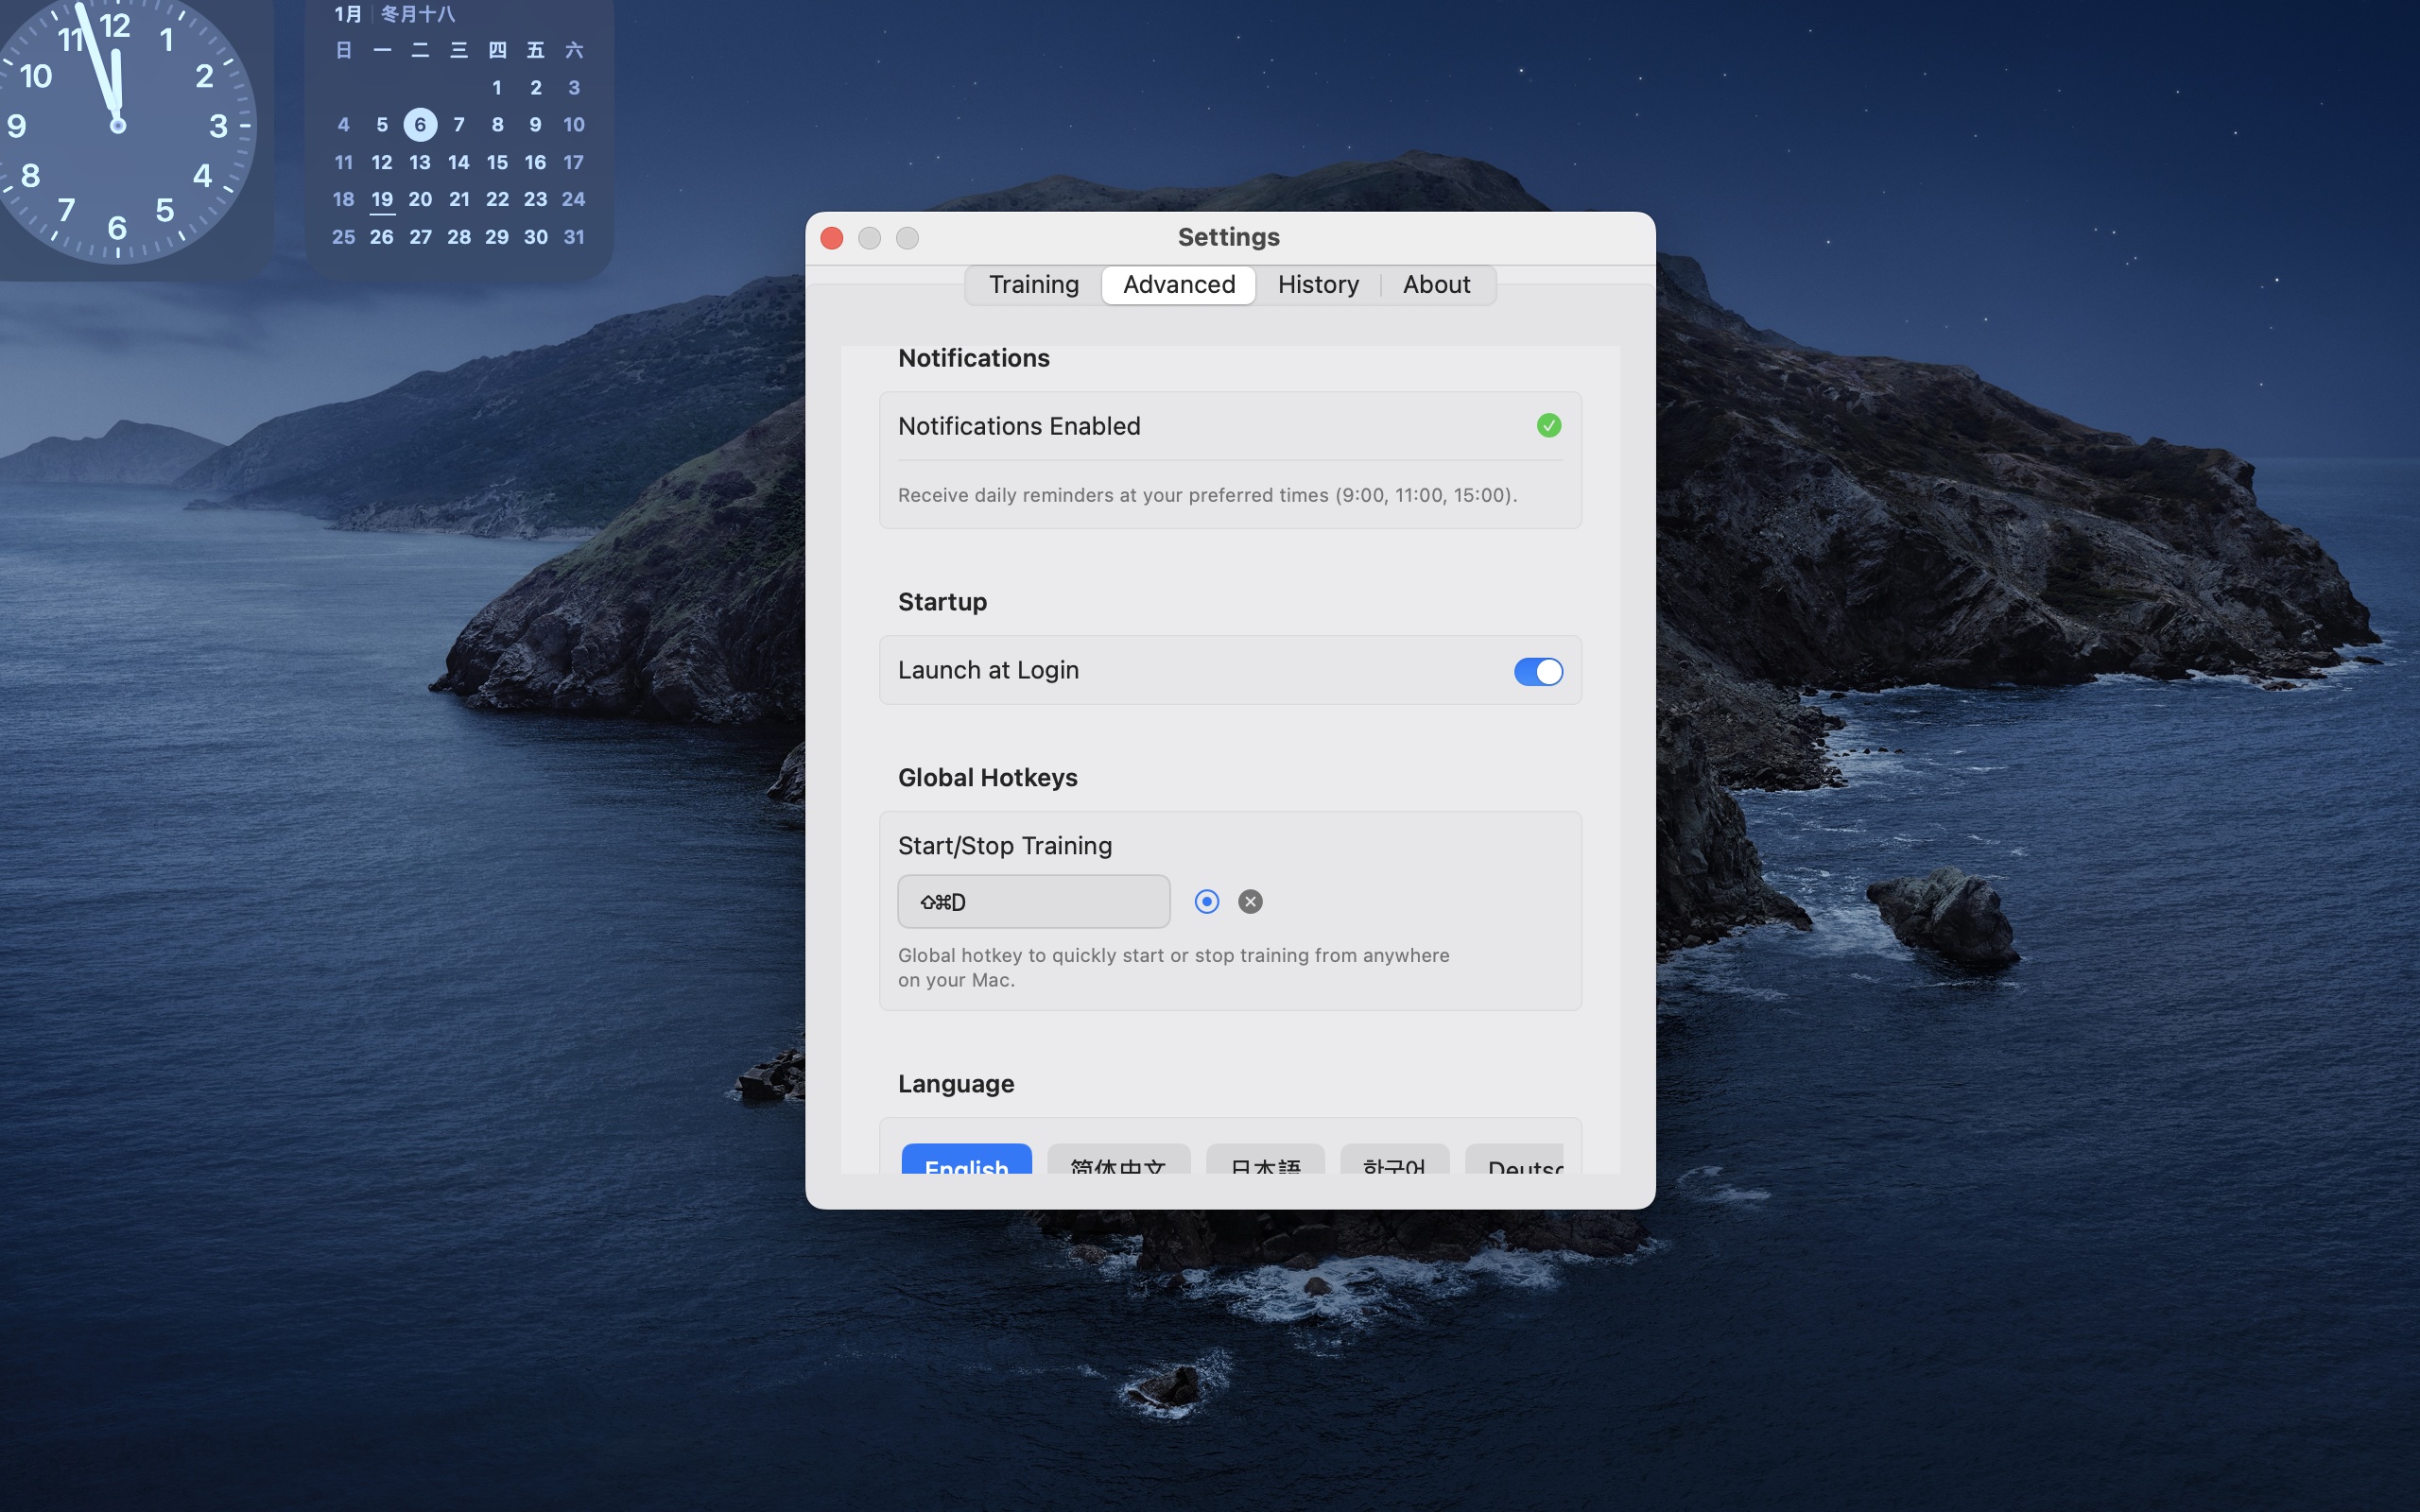Viewport: 2420px width, 1512px height.
Task: Switch to the Training tab
Action: [x=1033, y=285]
